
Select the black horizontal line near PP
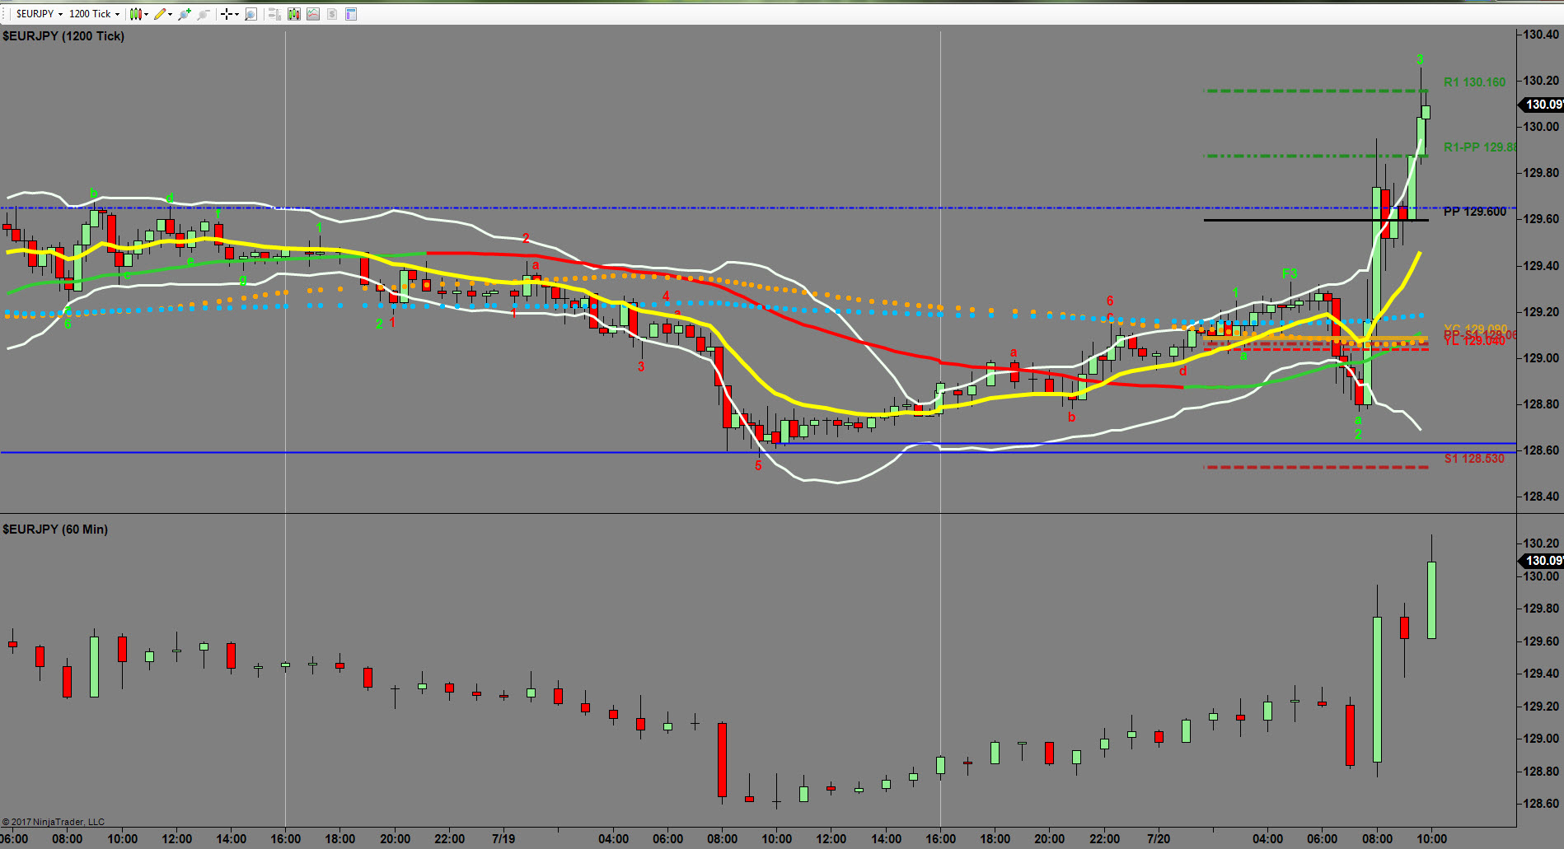pos(1316,220)
